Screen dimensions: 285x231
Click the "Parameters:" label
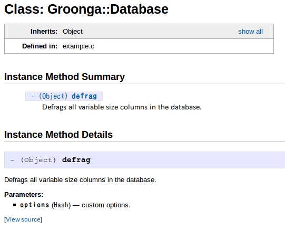(24, 195)
